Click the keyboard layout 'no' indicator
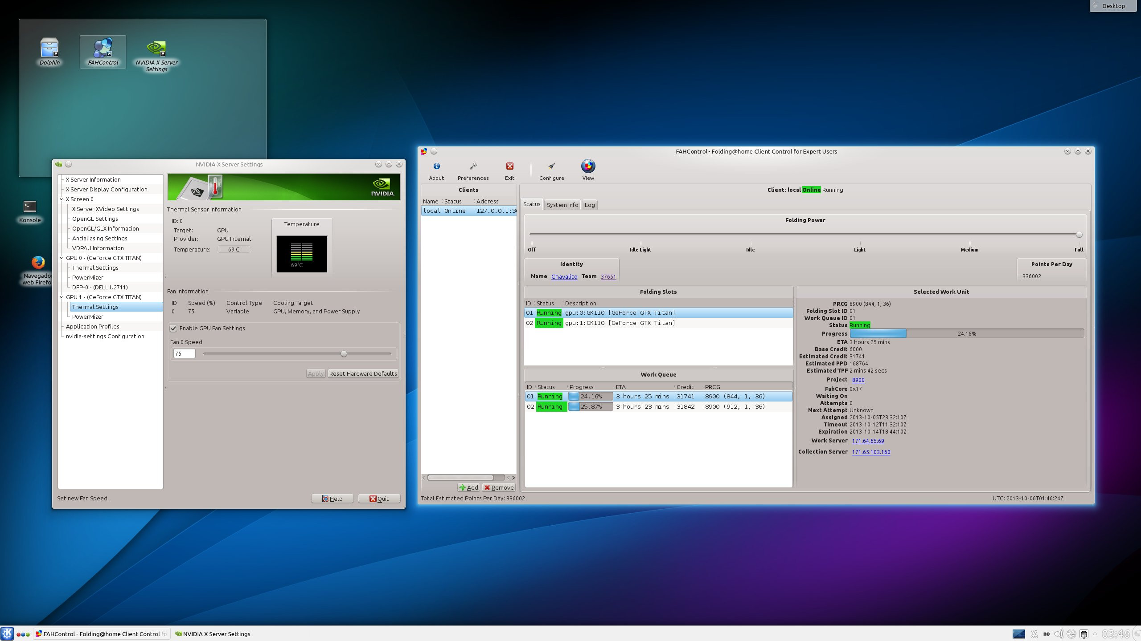Viewport: 1141px width, 641px height. click(1046, 634)
